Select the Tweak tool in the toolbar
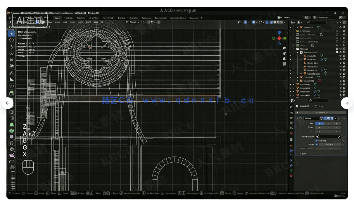This screenshot has width=354, height=201. click(12, 33)
